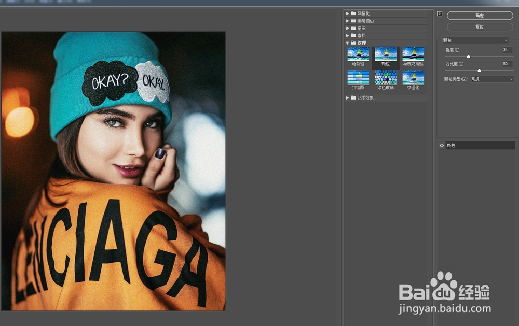Open the 颗粒 filter selection dropdown
This screenshot has height=326, width=519.
point(475,40)
